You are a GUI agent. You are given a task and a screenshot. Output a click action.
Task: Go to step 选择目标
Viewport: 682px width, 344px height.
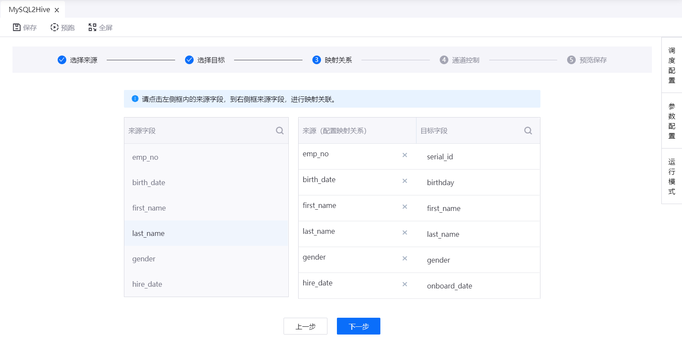[205, 60]
